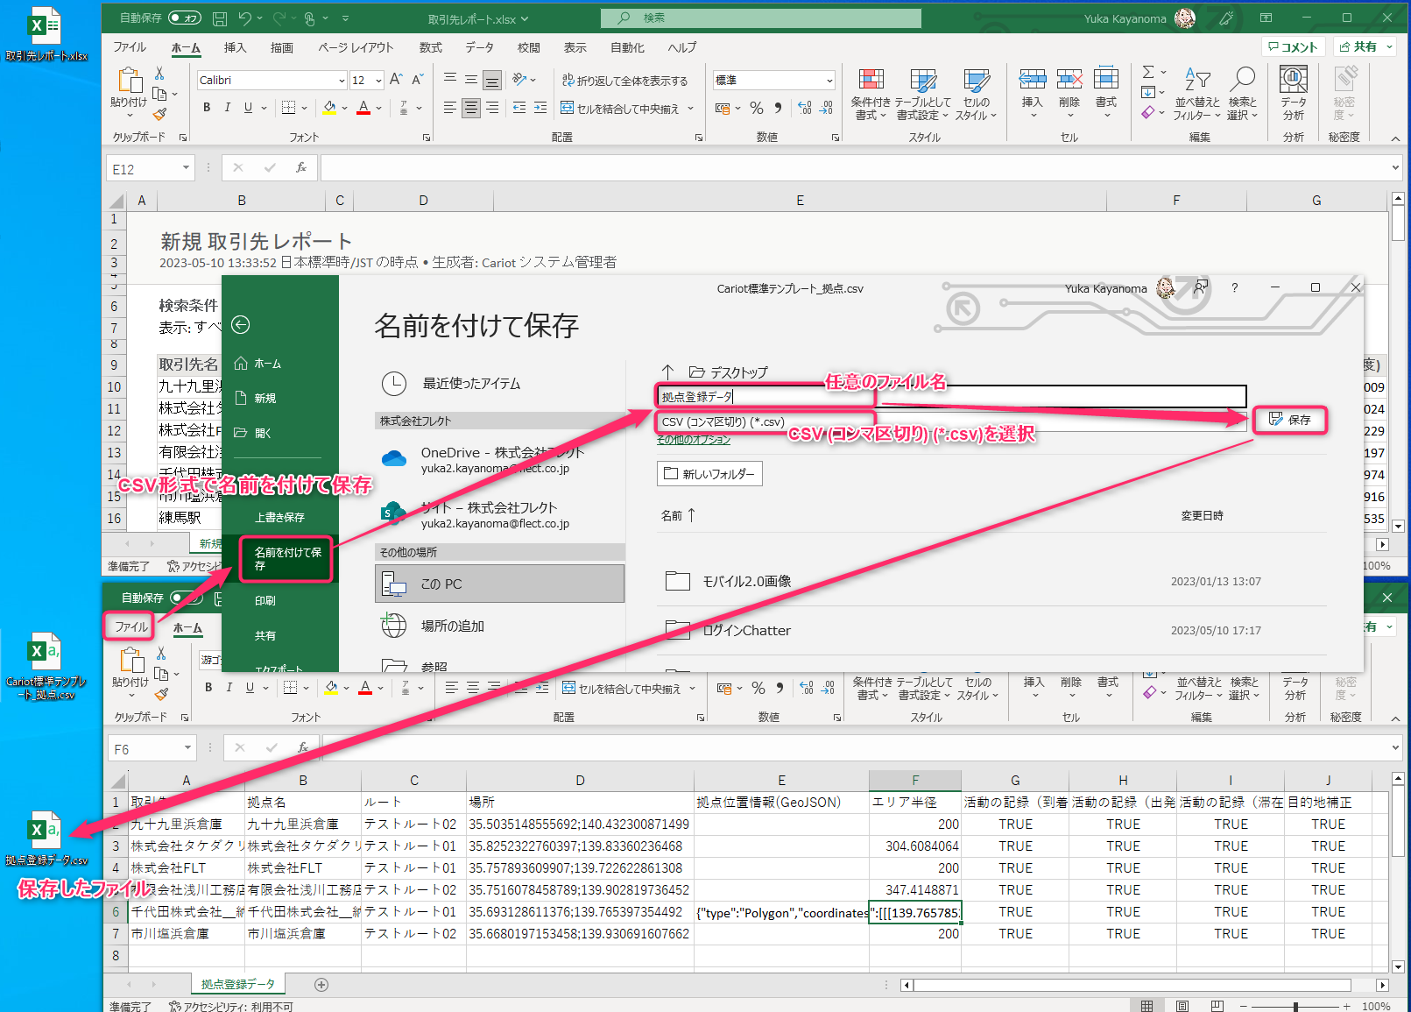Toggle Italic in the top Excel ribbon

(228, 108)
